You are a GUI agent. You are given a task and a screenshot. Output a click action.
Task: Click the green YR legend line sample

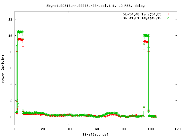point(168,18)
